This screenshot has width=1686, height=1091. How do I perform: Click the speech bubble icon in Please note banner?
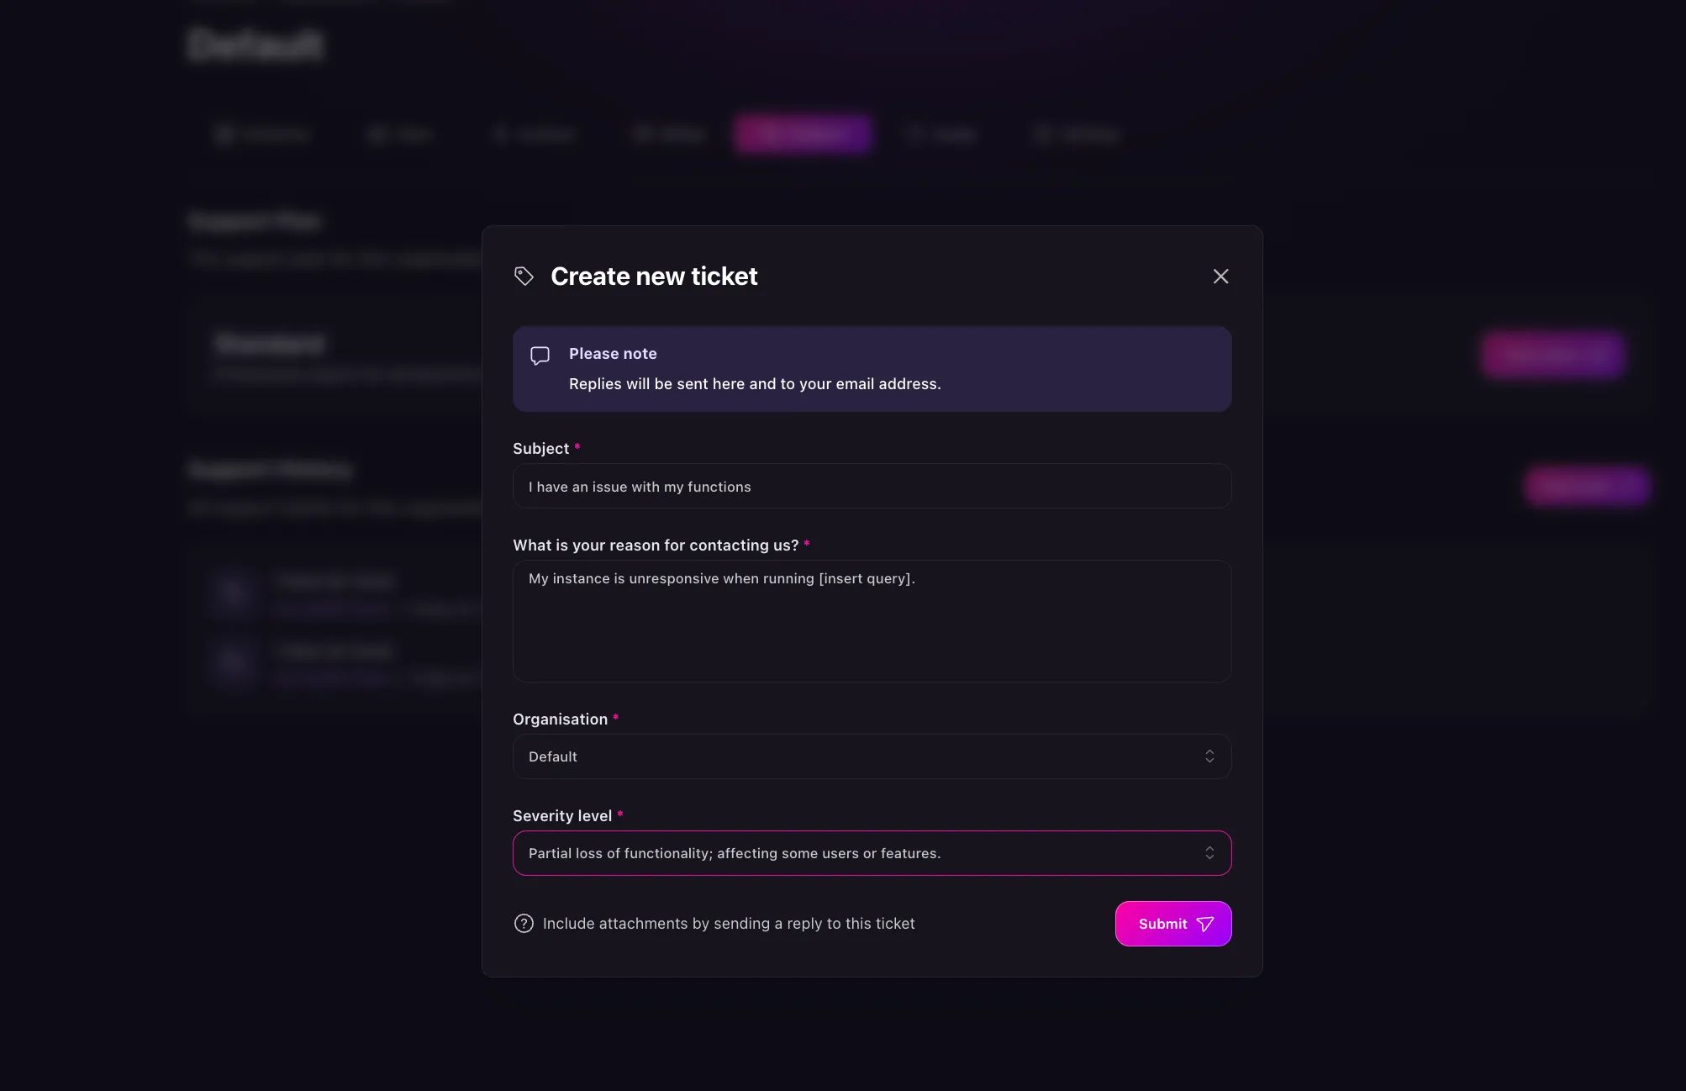(540, 356)
